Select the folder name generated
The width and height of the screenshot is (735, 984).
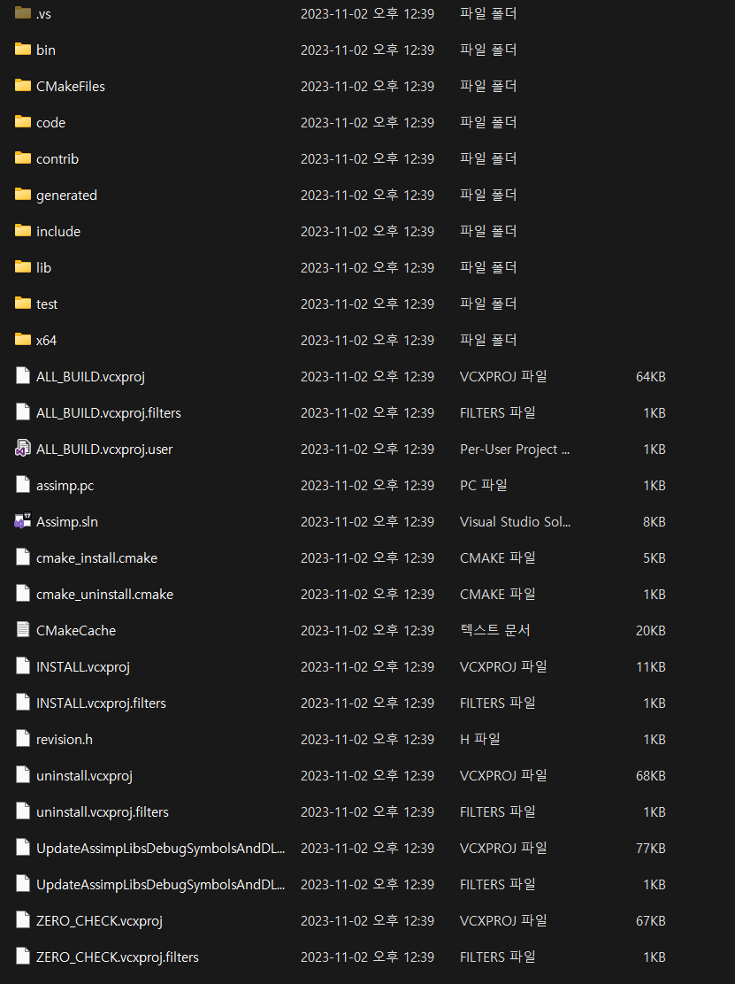click(x=66, y=196)
